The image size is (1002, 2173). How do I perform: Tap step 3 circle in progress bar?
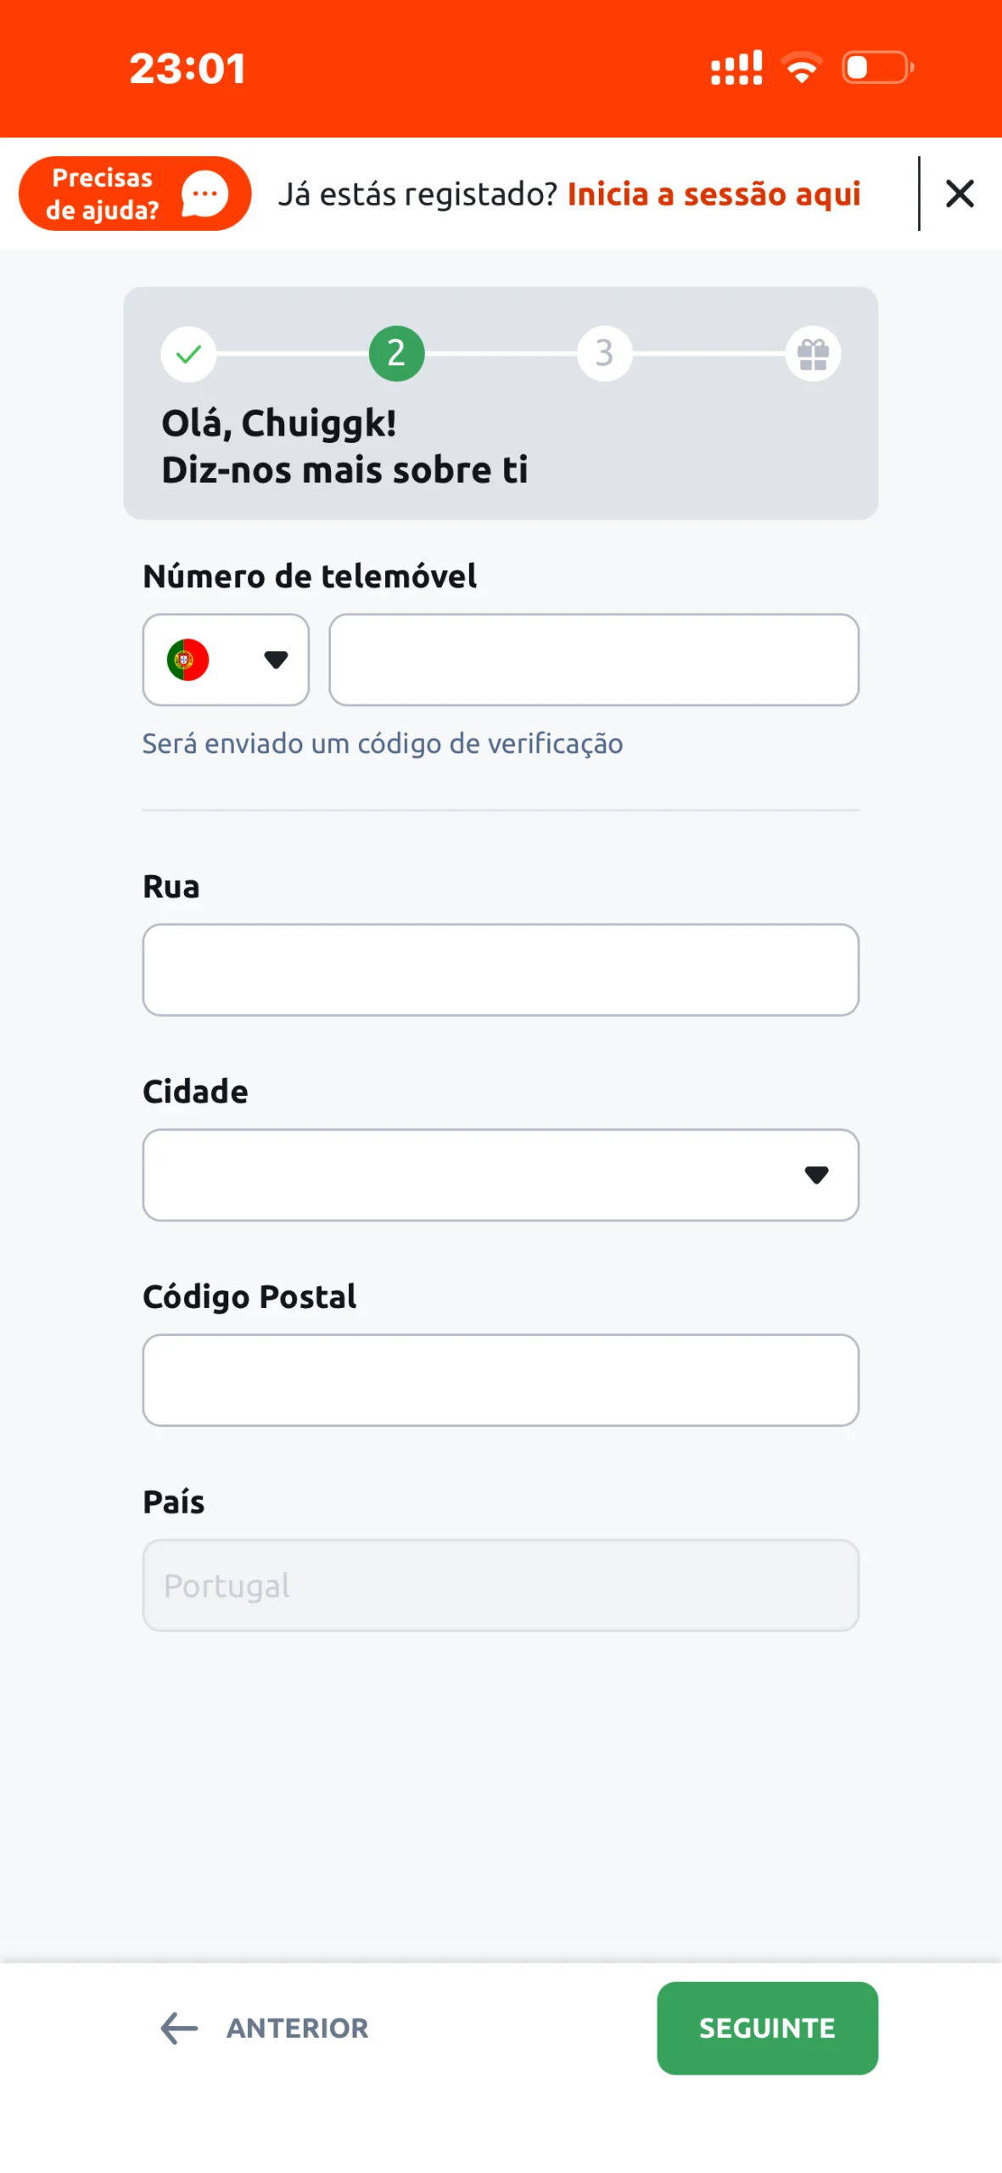click(x=604, y=353)
